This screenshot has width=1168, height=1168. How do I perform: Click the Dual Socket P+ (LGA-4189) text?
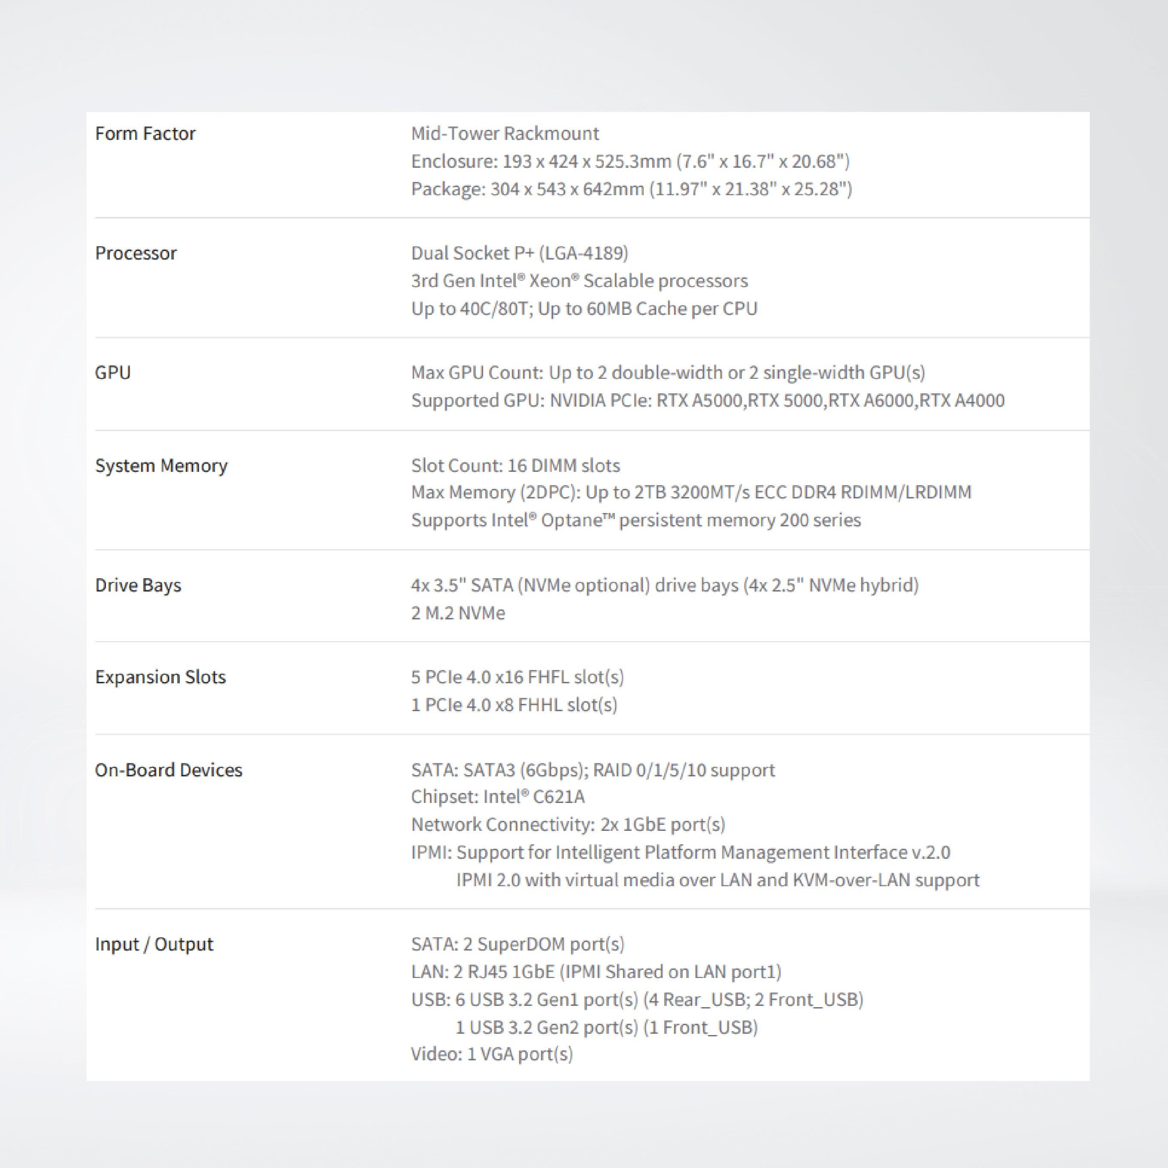coord(520,254)
